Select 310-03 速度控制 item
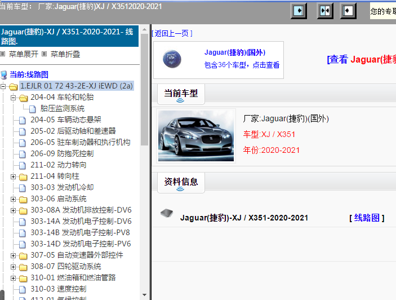Screen dimensions: 396x300 (x=59, y=289)
